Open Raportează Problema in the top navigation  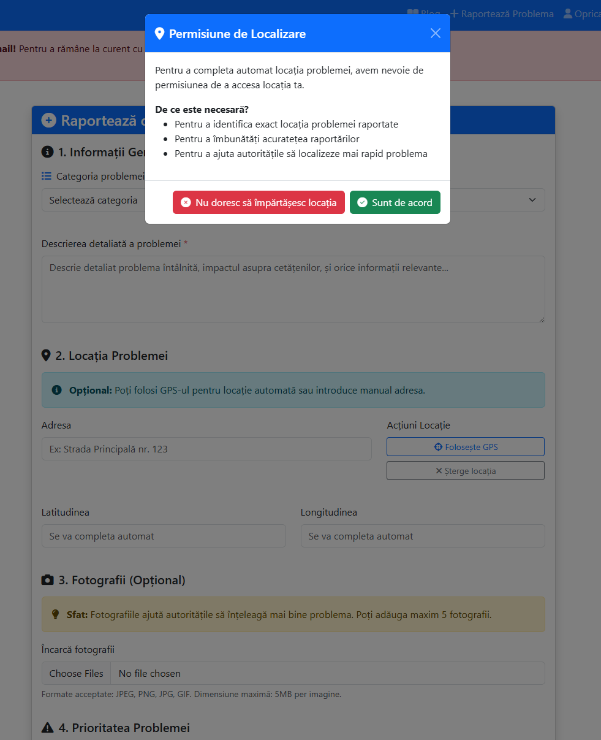coord(502,13)
